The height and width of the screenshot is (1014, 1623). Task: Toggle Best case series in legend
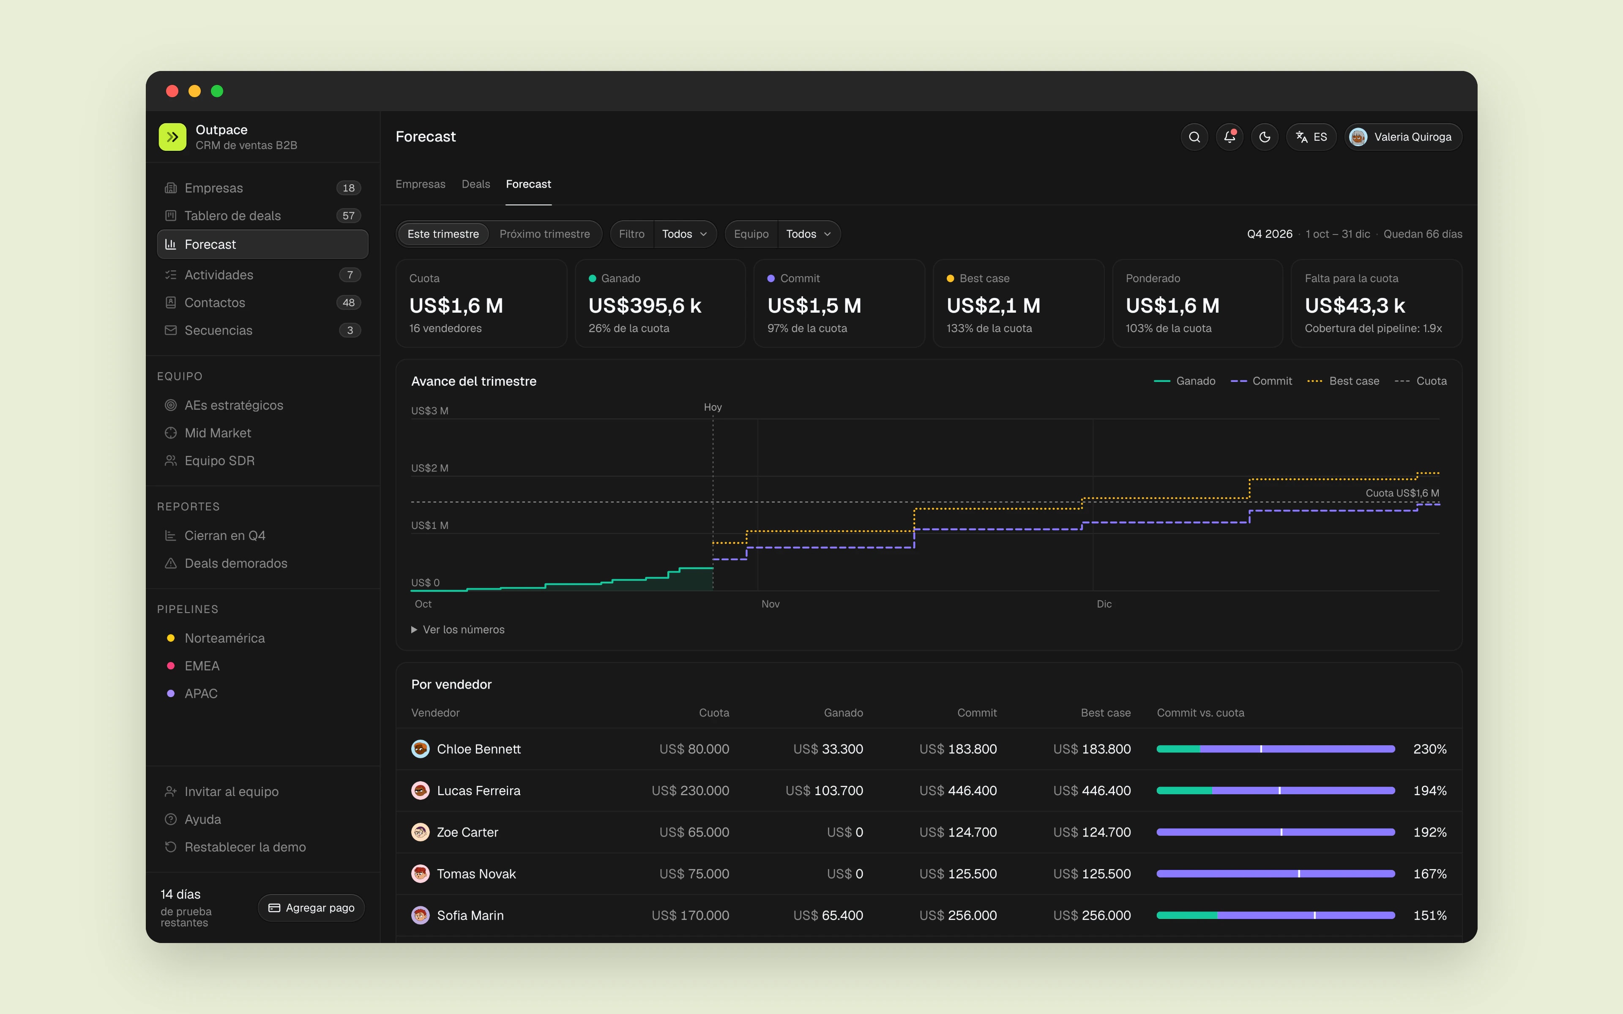[x=1343, y=381]
